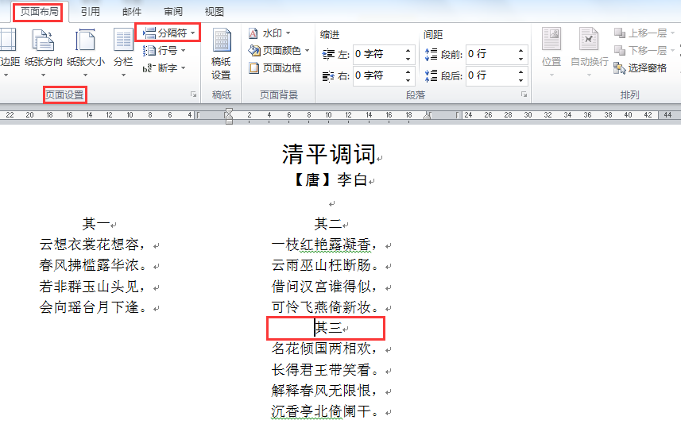Open the 段落 paragraph dialog launcher
This screenshot has width=681, height=447.
[x=524, y=94]
